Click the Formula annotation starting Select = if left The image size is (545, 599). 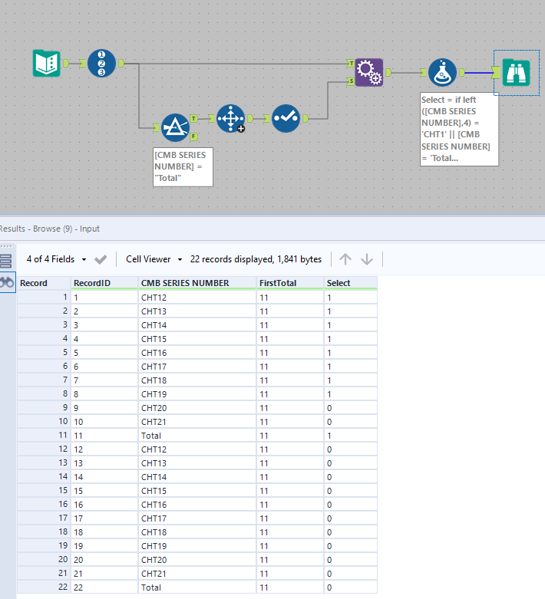459,129
